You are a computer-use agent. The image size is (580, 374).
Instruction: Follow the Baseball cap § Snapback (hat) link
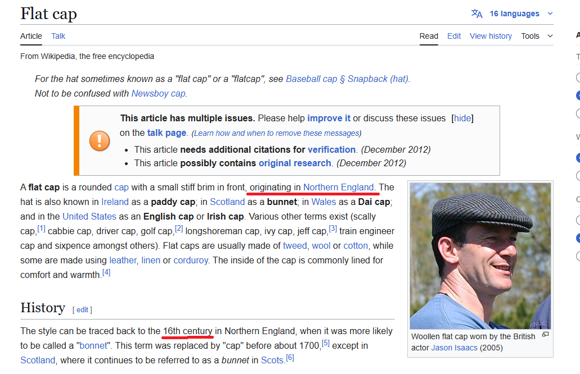click(347, 79)
